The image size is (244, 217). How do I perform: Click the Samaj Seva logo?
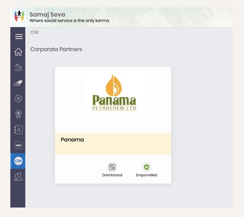19,16
